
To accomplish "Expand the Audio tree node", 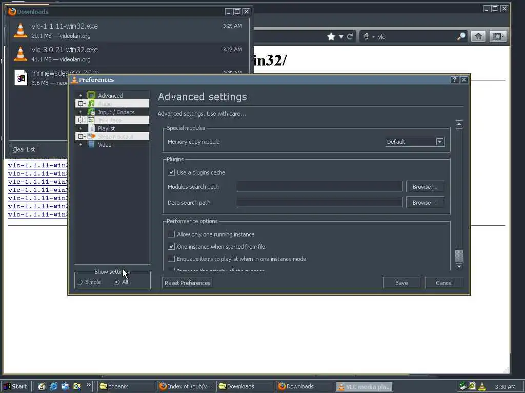I will click(x=80, y=103).
